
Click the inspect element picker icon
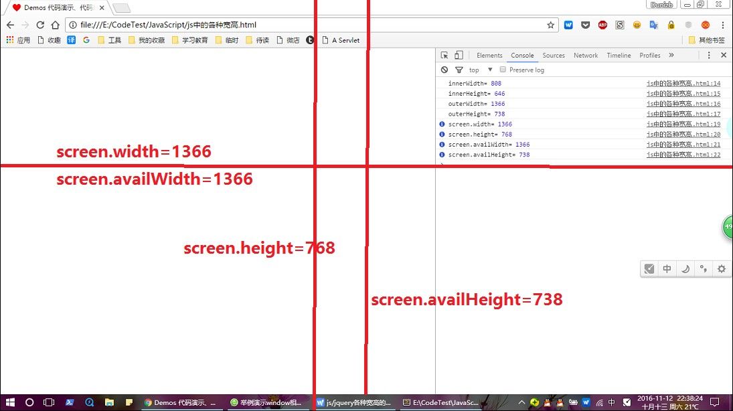point(444,56)
